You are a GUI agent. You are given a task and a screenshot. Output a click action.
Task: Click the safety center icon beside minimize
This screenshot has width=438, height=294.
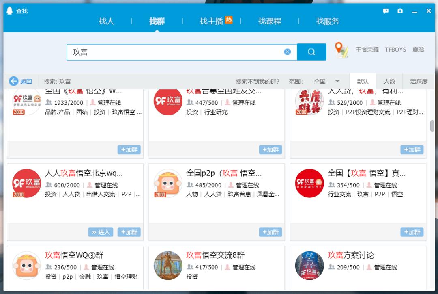pyautogui.click(x=400, y=11)
